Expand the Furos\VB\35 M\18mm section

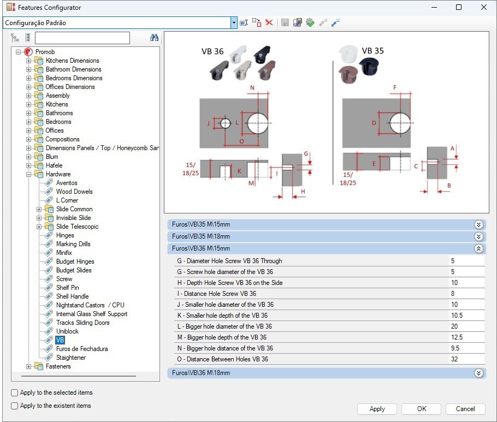pyautogui.click(x=478, y=237)
